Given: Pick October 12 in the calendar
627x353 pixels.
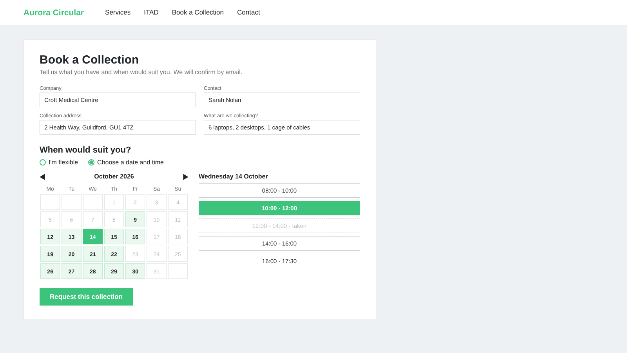Looking at the screenshot, I should coord(50,237).
